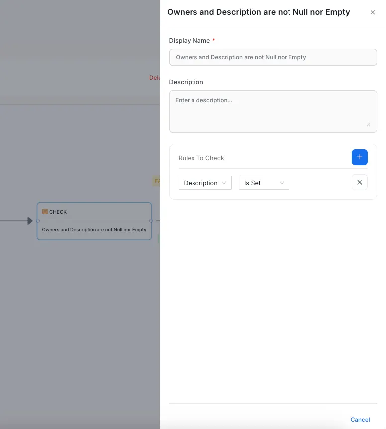Add a new rule with the blue plus button
Image resolution: width=386 pixels, height=429 pixels.
(360, 157)
